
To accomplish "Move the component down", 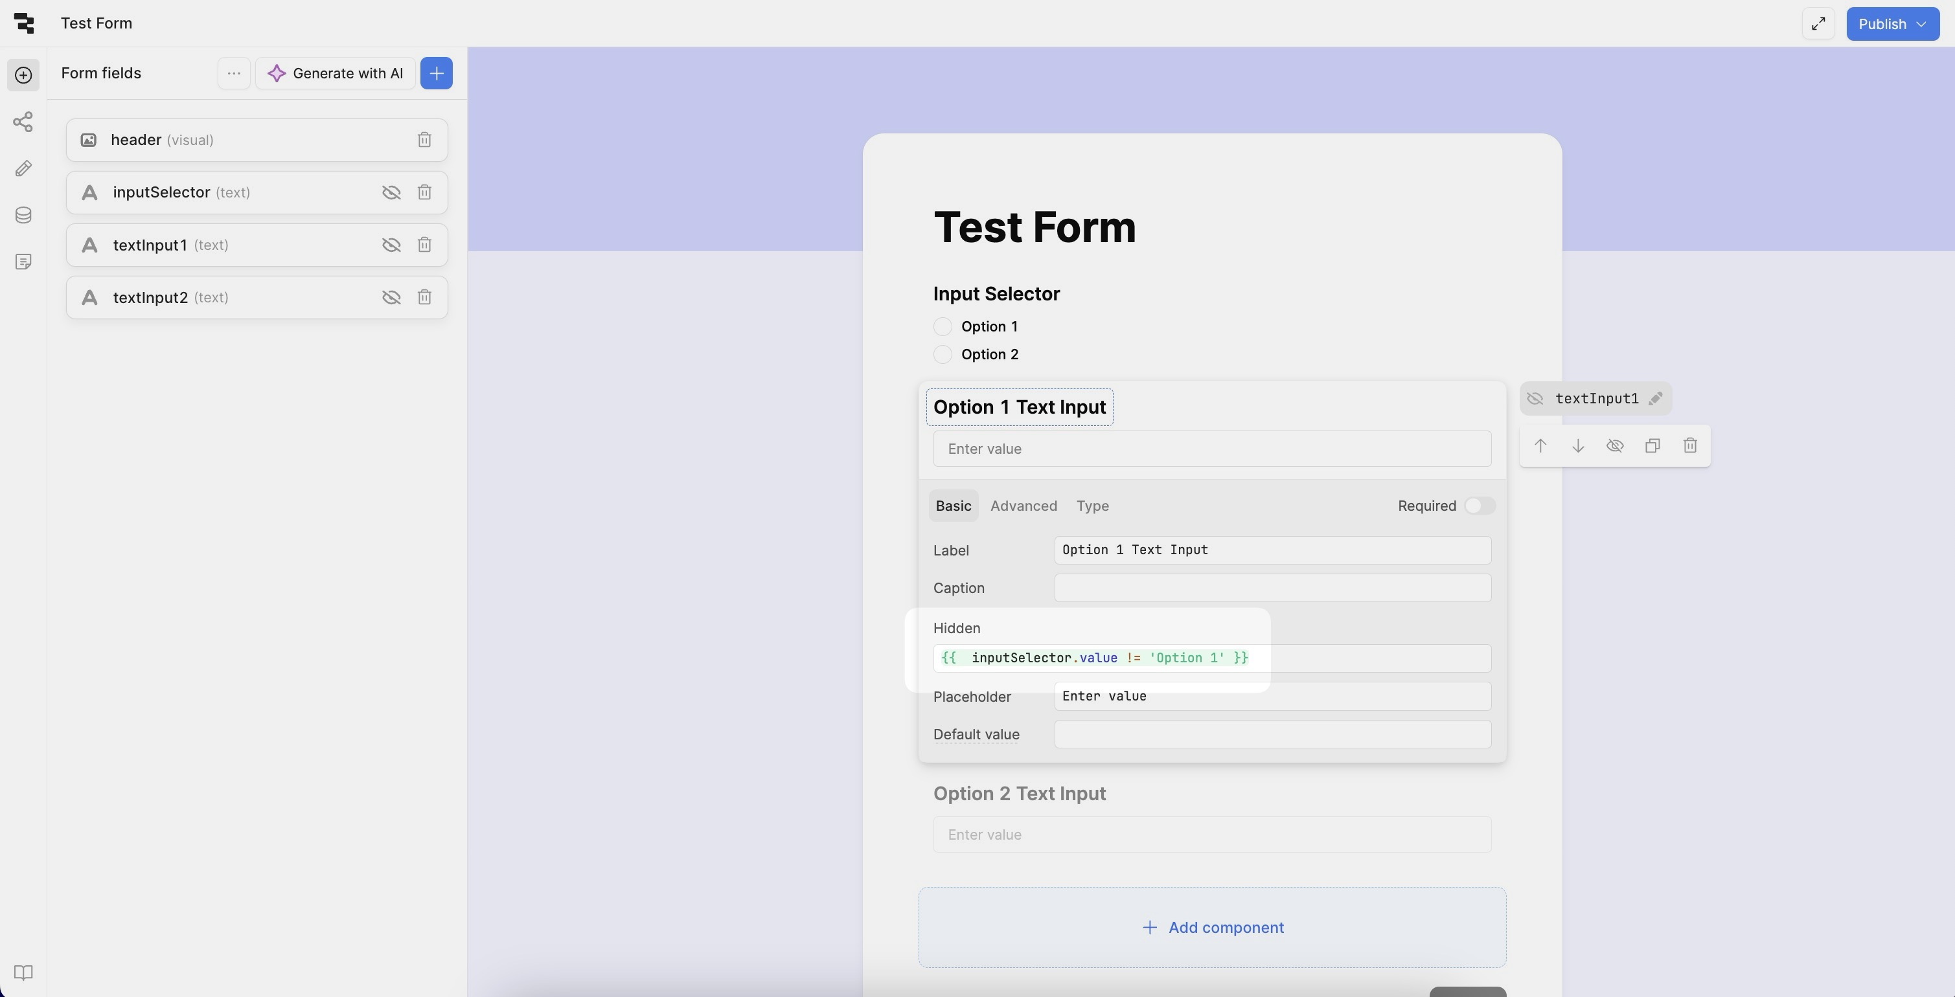I will [1578, 446].
